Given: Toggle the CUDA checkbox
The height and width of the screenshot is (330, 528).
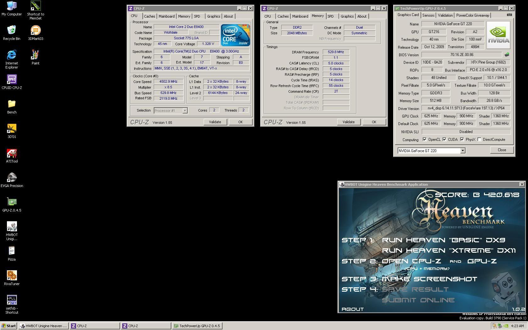Looking at the screenshot, I should coord(444,139).
